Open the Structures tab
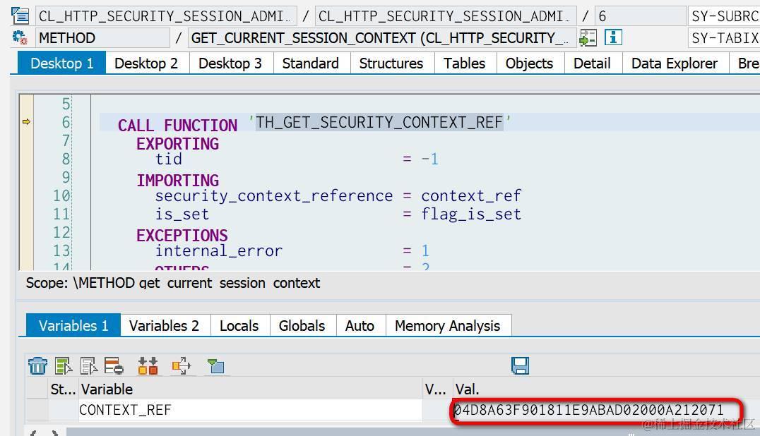760x436 pixels. (391, 63)
